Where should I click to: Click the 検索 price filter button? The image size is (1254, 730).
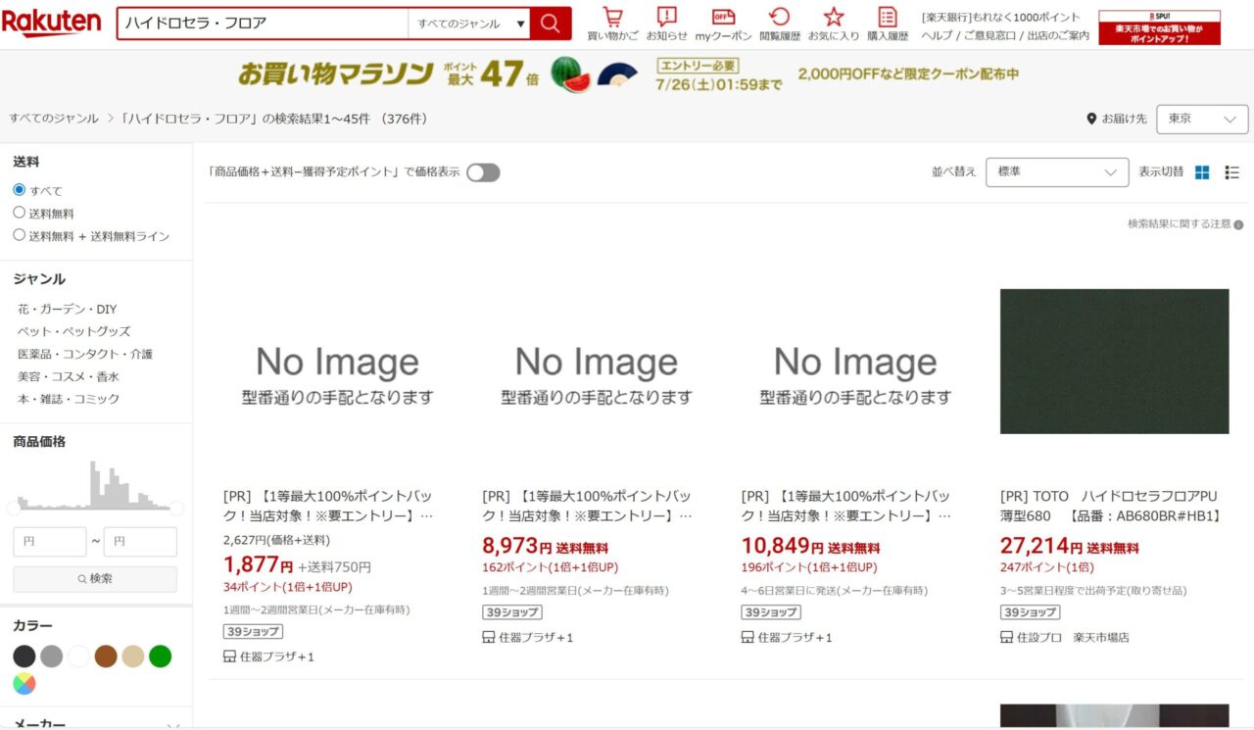[95, 579]
